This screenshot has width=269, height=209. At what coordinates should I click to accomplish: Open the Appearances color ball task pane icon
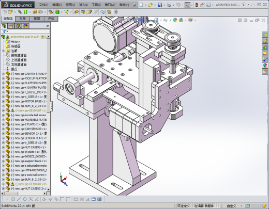click(x=265, y=65)
